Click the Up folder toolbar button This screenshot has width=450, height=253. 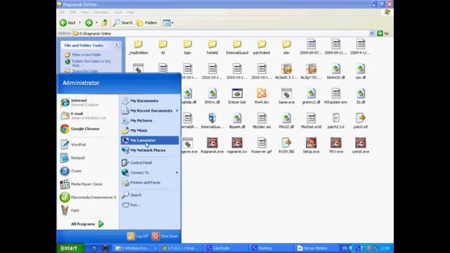click(x=104, y=23)
